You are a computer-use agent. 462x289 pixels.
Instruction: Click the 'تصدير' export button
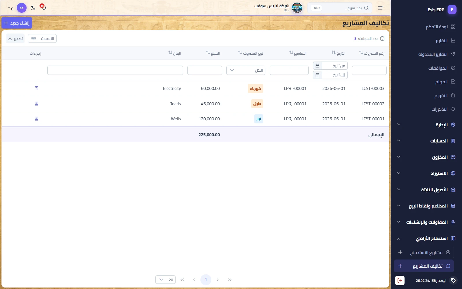(15, 38)
